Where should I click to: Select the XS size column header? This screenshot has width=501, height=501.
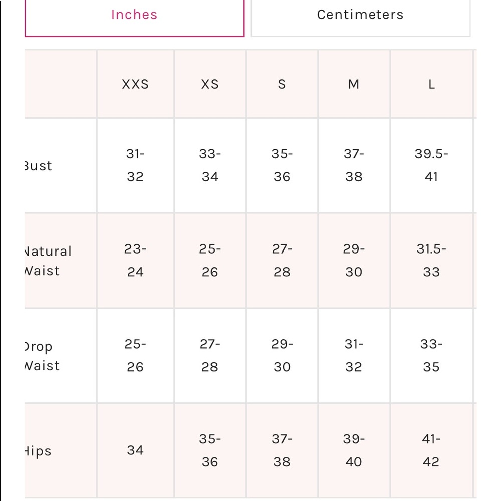210,84
